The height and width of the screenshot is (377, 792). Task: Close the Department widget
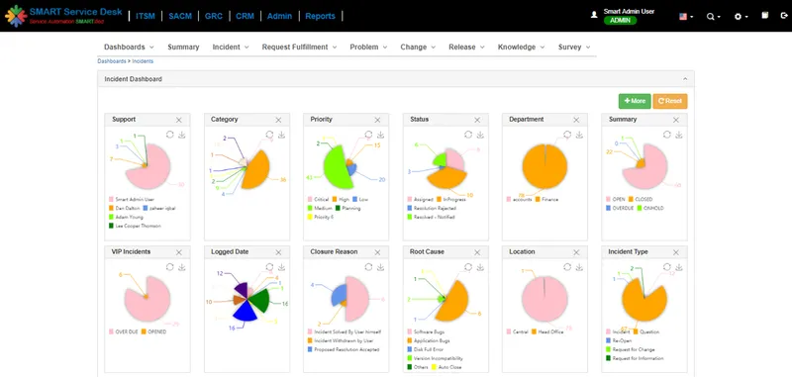576,120
